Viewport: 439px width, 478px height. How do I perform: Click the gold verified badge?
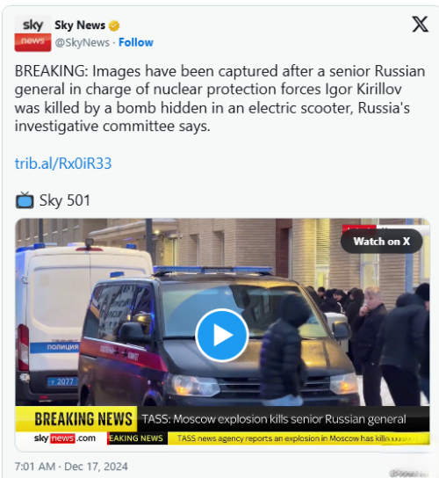(x=114, y=25)
